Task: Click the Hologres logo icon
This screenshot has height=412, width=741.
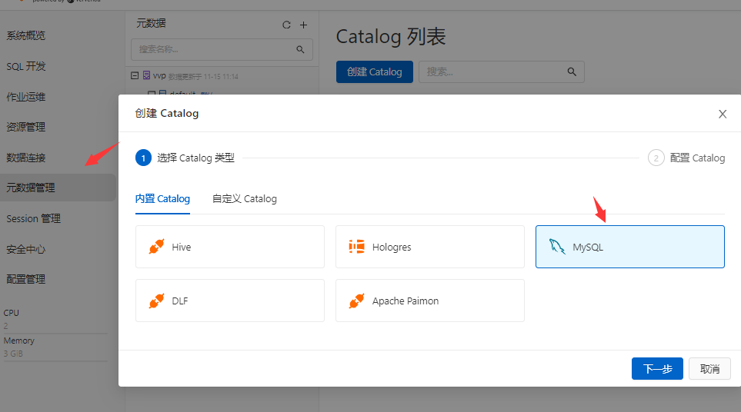Action: tap(356, 247)
